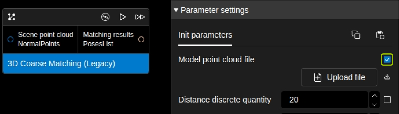Click the circular target icon in step header
Viewport: 399px width, 114px height.
point(105,17)
